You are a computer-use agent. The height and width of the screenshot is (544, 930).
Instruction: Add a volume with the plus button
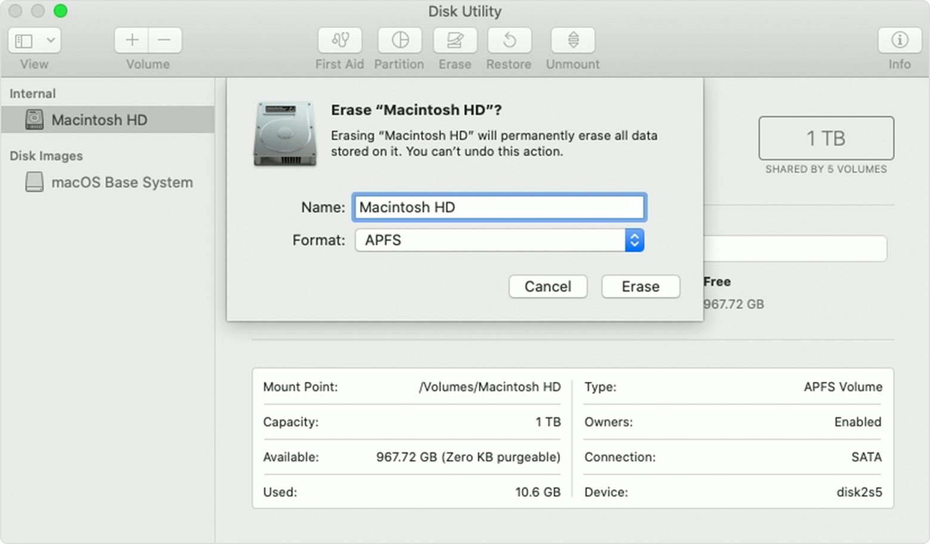(132, 40)
